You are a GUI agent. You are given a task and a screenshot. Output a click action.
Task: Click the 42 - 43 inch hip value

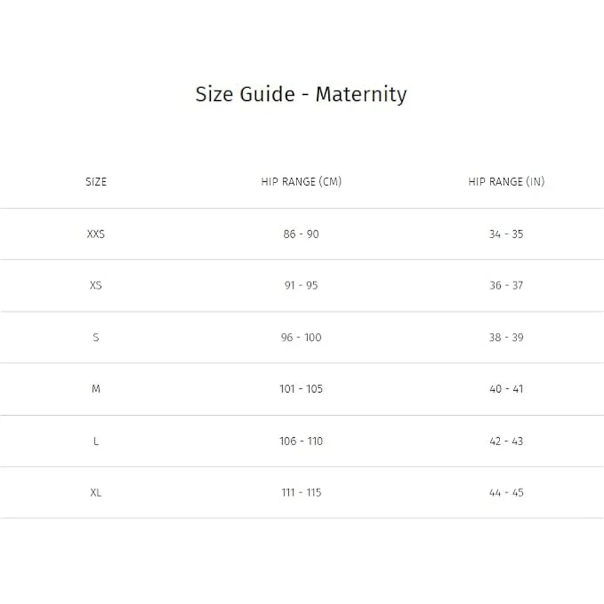[x=506, y=441]
